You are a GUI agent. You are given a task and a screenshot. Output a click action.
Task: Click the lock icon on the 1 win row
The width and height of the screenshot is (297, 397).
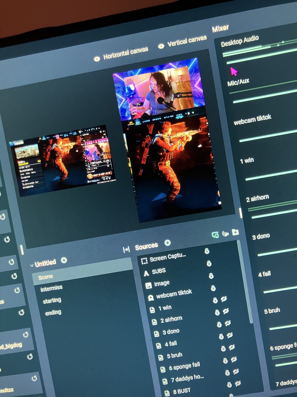[215, 300]
